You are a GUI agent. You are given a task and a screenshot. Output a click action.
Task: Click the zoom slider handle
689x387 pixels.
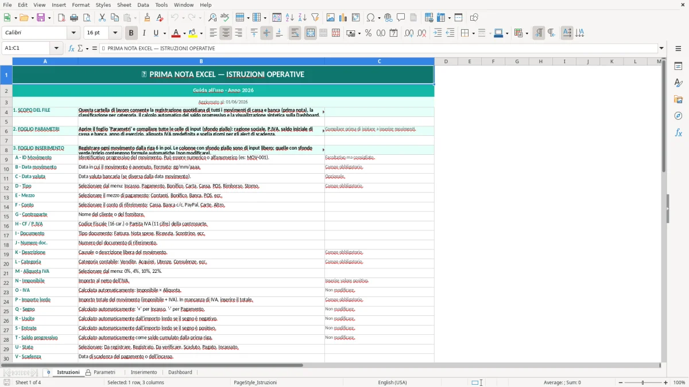[642, 382]
